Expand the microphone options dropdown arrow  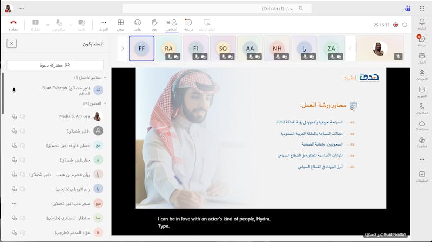coord(48,25)
